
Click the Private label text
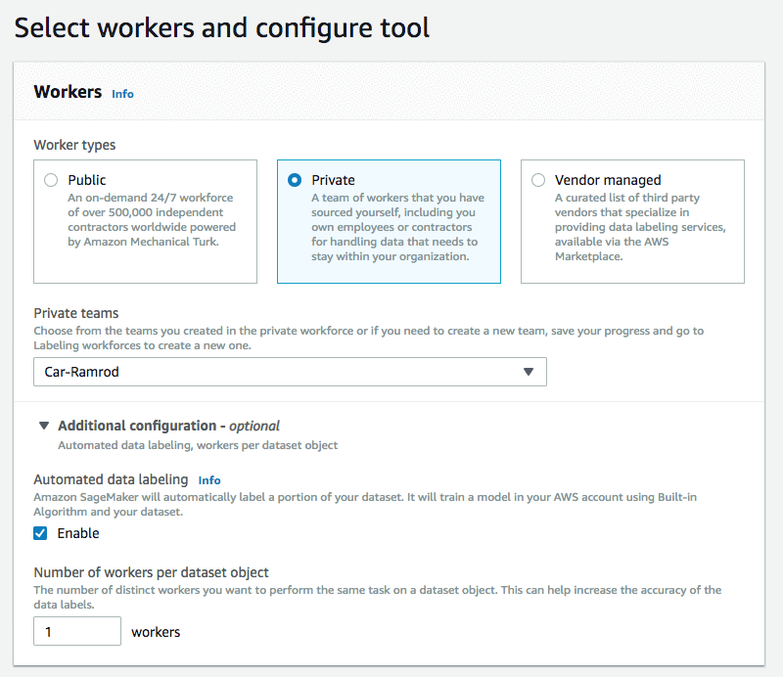[333, 180]
